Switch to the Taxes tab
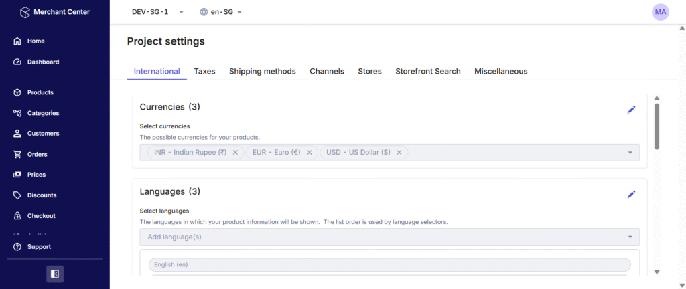Image resolution: width=686 pixels, height=289 pixels. (x=204, y=71)
